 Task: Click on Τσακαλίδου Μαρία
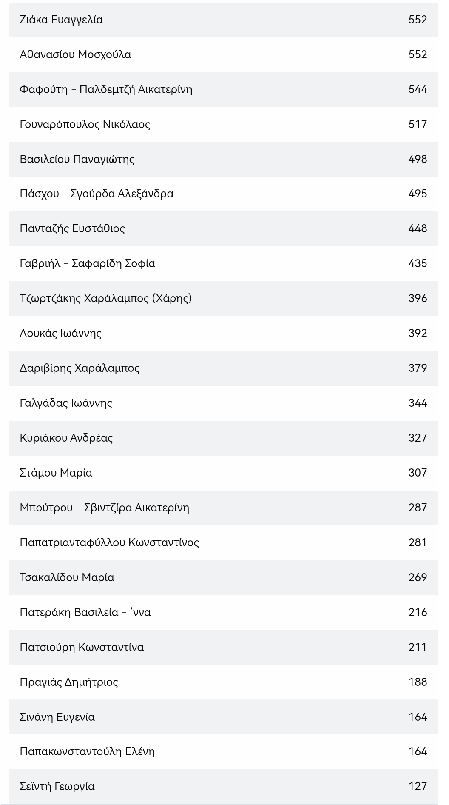click(x=67, y=577)
